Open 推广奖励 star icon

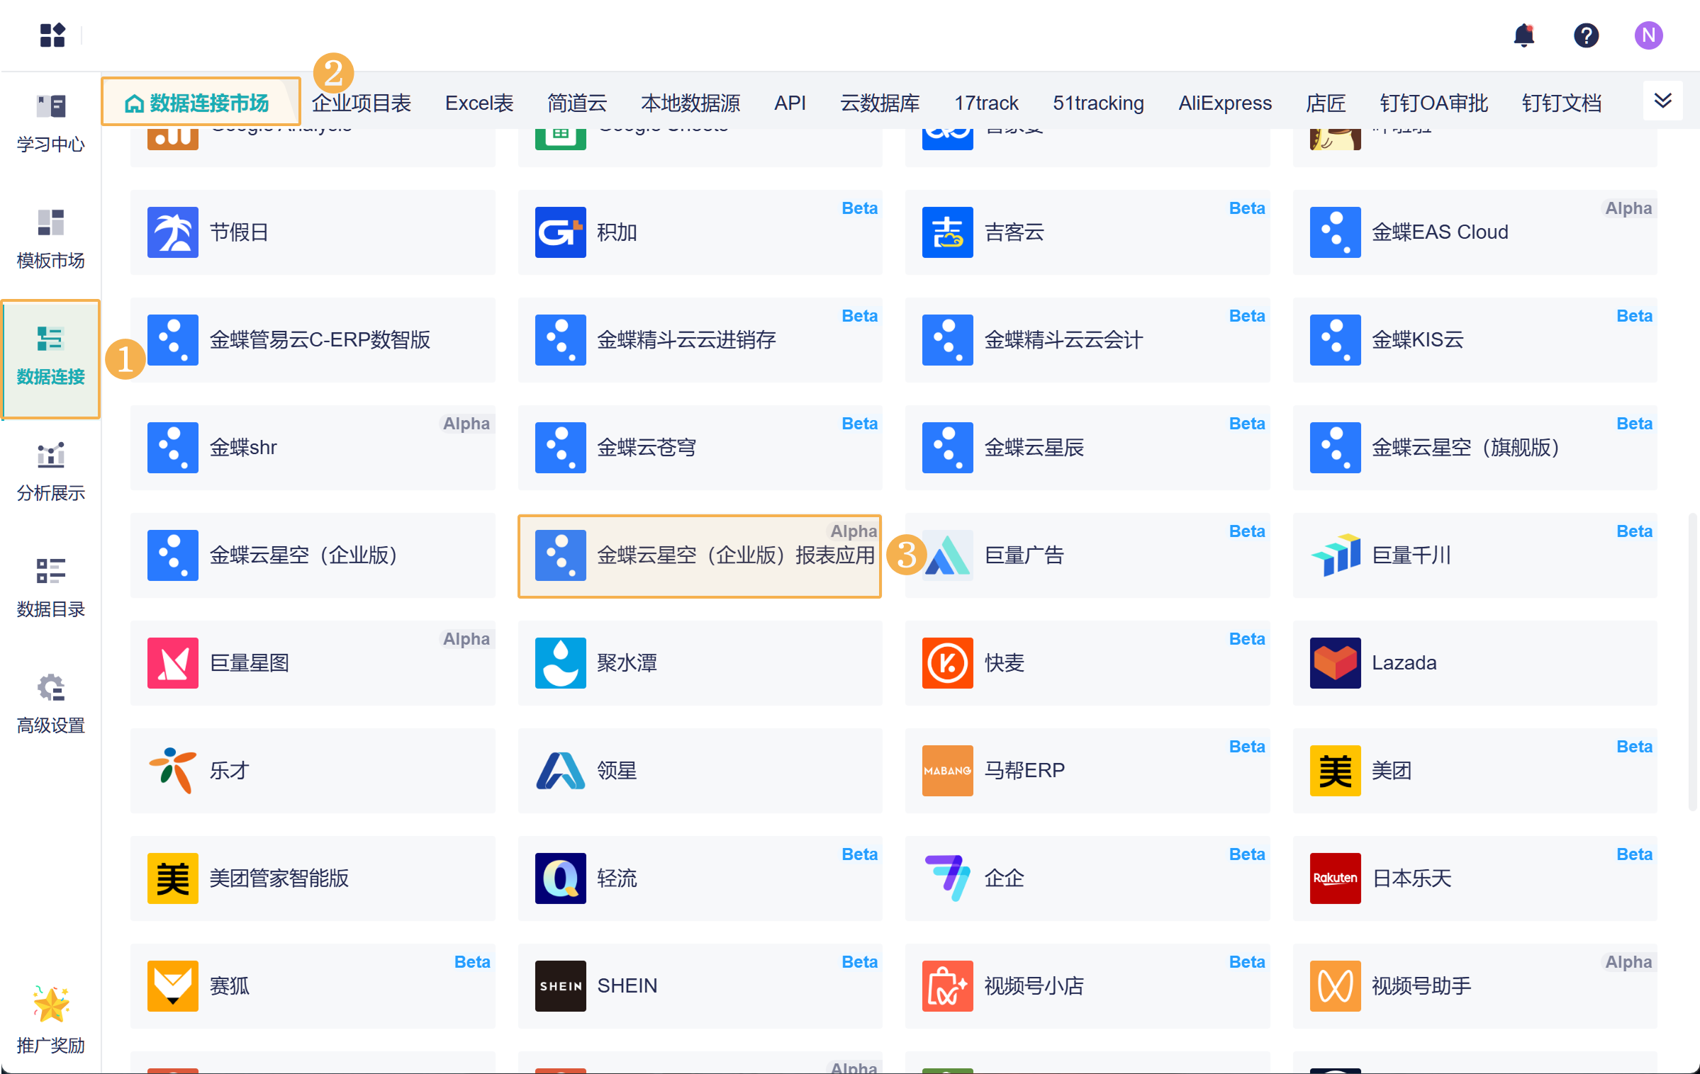[x=50, y=1005]
